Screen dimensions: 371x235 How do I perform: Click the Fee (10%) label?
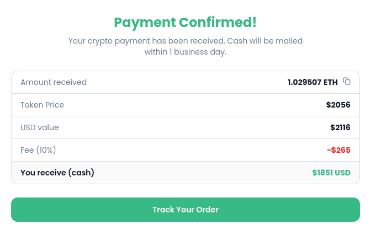[x=38, y=150]
